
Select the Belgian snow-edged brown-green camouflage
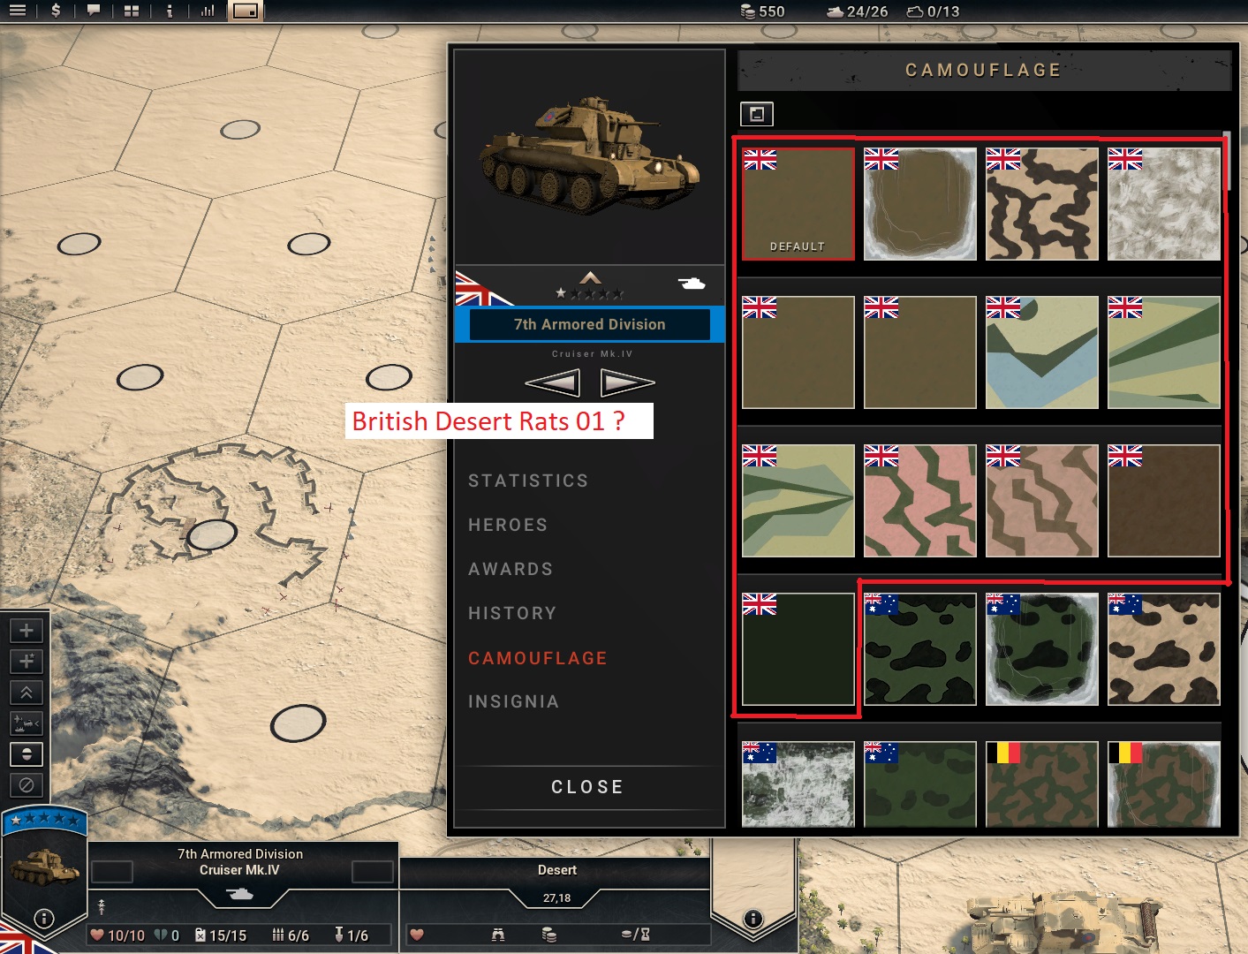1164,784
